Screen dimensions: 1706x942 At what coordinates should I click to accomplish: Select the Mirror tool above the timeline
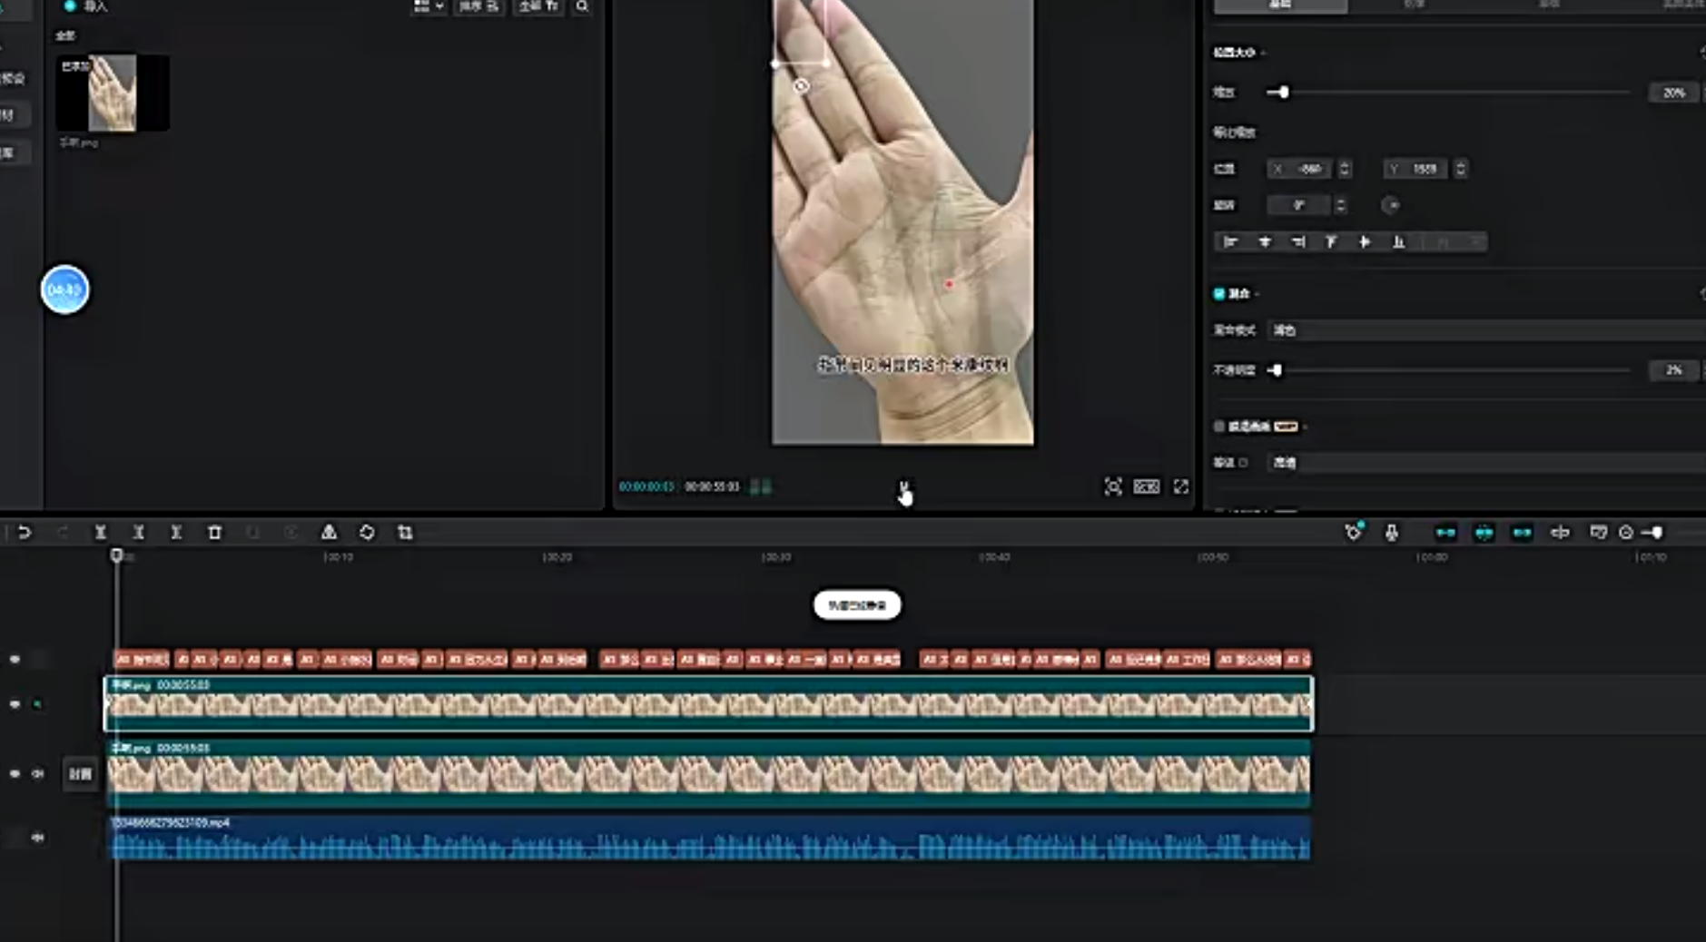click(330, 532)
